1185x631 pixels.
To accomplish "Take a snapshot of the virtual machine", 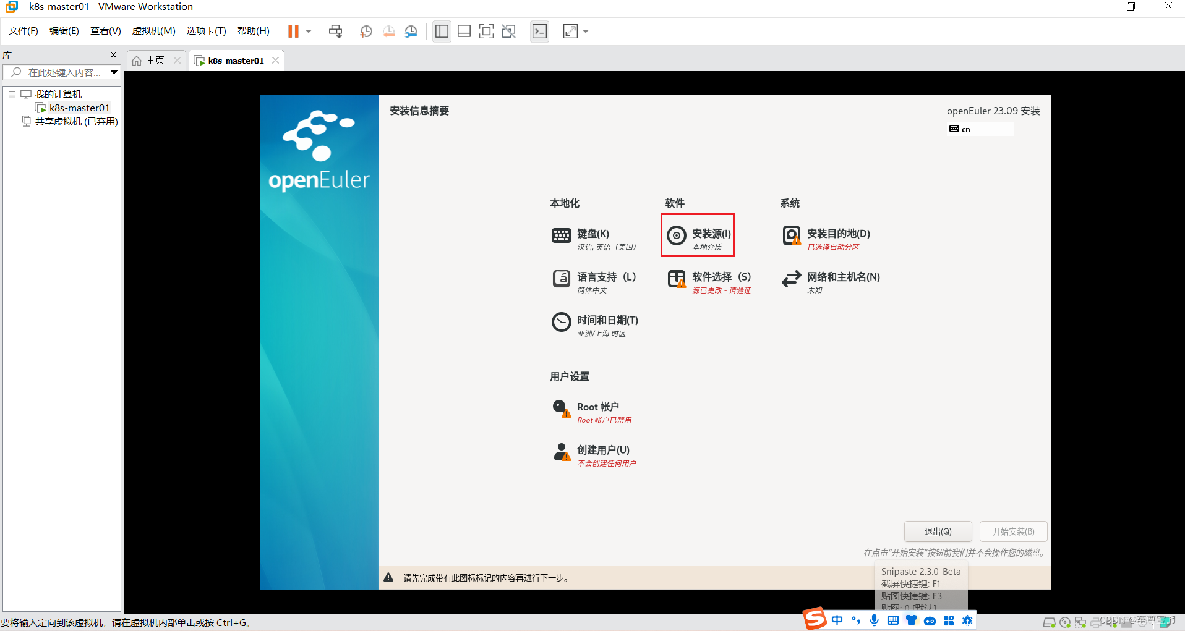I will point(366,31).
